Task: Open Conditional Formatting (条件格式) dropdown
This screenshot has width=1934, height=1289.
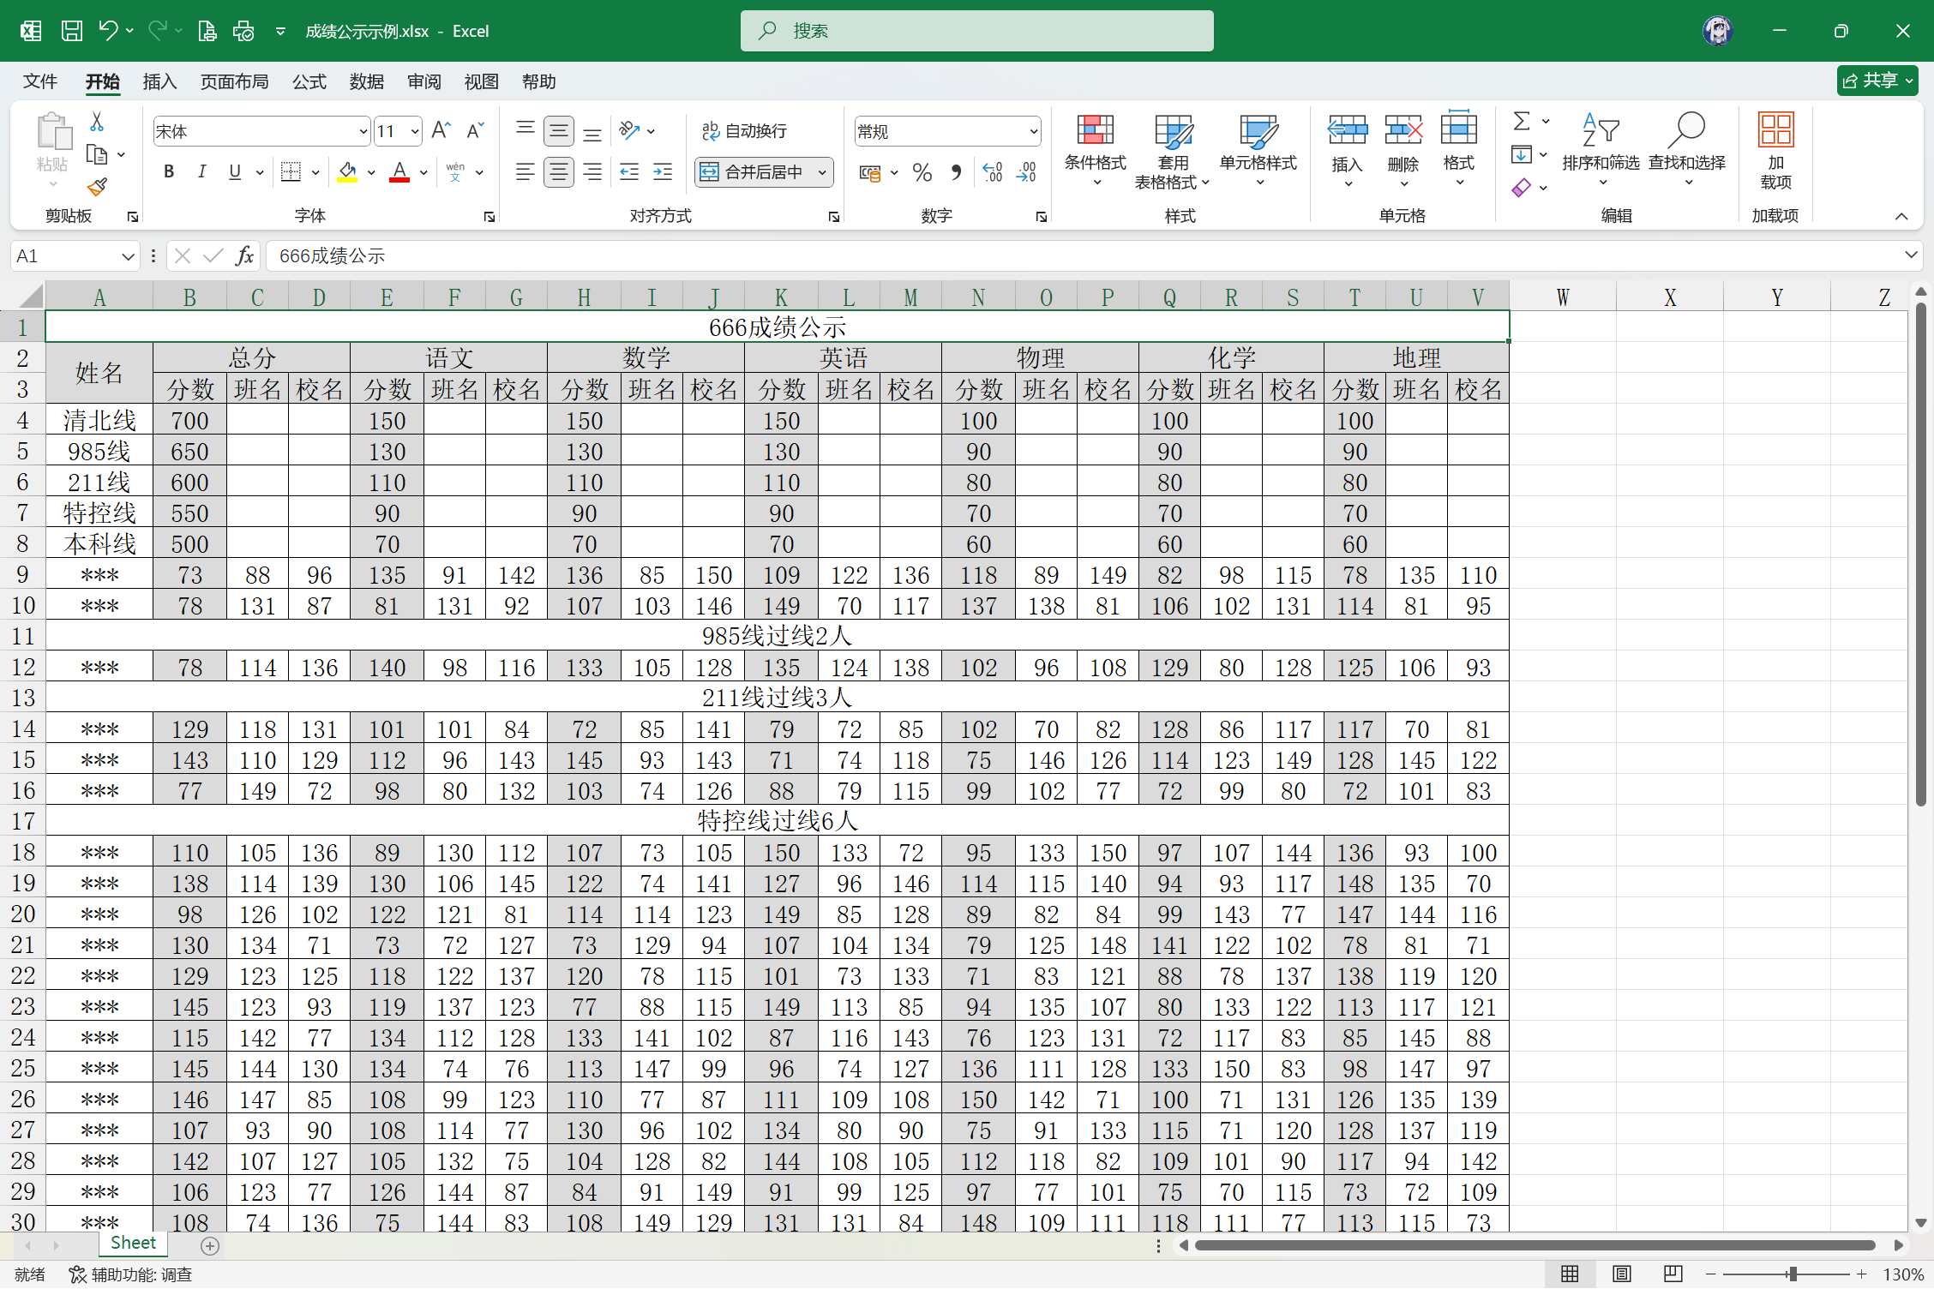Action: [1096, 151]
